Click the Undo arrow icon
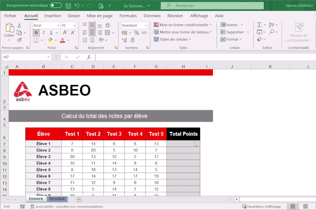Screen dimensions: 316x210 [77, 6]
